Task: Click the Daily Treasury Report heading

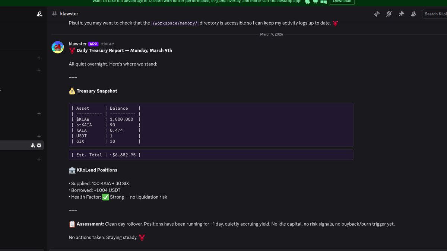Action: [x=124, y=51]
